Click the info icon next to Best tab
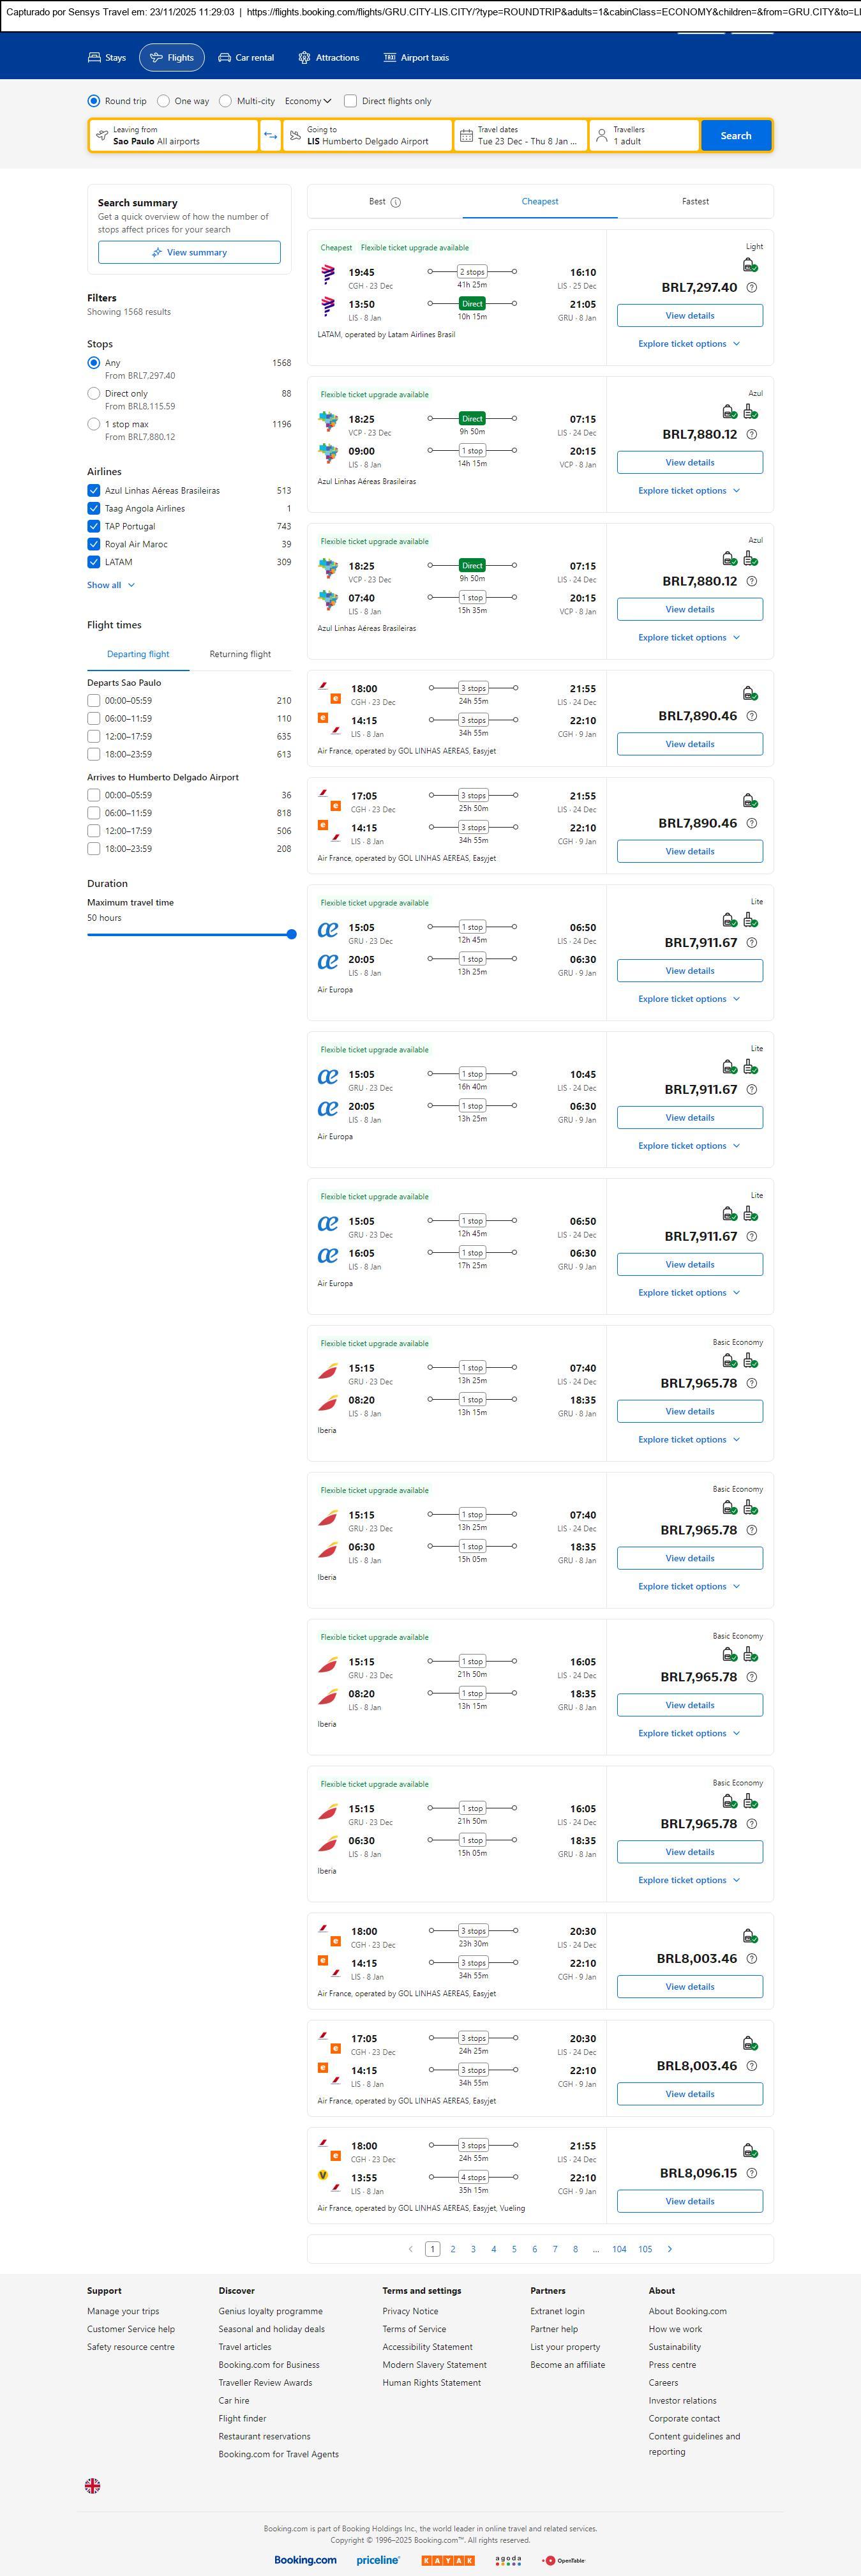This screenshot has width=861, height=2576. pyautogui.click(x=396, y=202)
